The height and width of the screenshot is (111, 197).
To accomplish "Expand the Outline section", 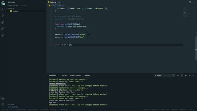I will (26, 104).
